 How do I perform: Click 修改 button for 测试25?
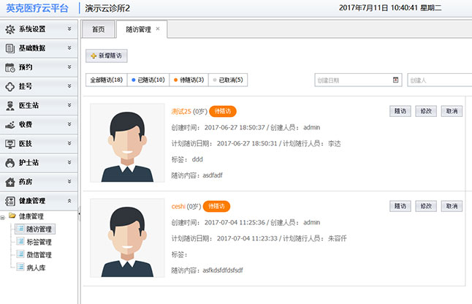(425, 111)
